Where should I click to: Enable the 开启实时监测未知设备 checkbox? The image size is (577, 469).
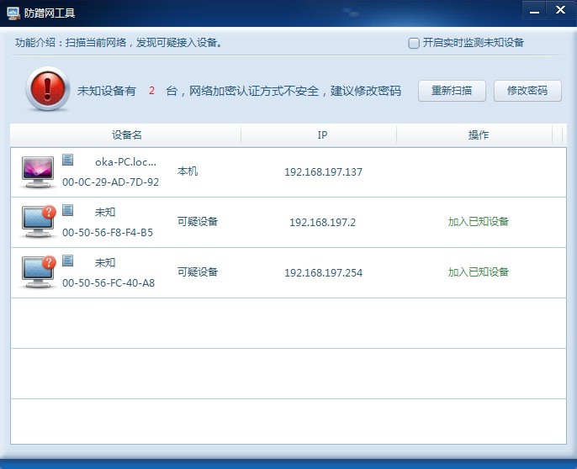tap(414, 43)
